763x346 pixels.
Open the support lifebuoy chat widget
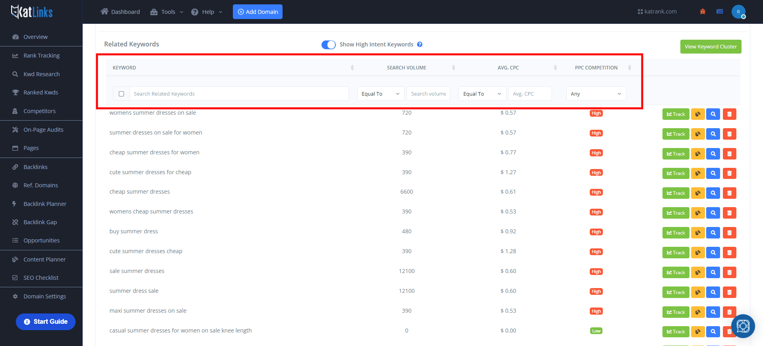[743, 326]
